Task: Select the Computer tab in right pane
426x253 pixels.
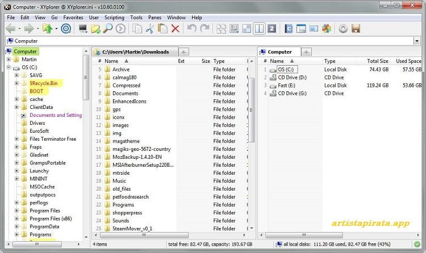Action: tap(279, 52)
